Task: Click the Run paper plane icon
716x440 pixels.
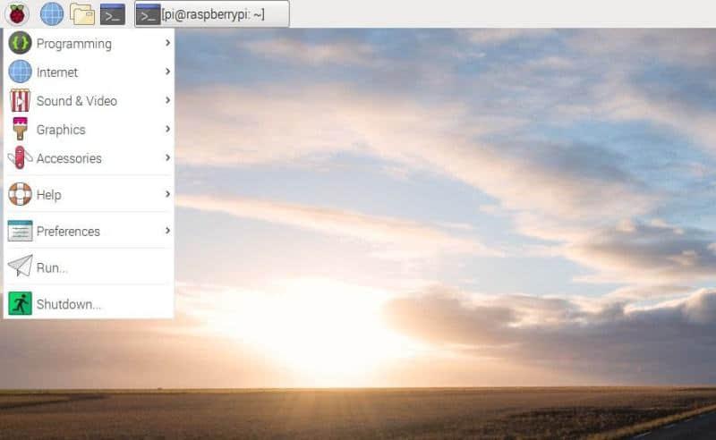Action: (x=20, y=267)
